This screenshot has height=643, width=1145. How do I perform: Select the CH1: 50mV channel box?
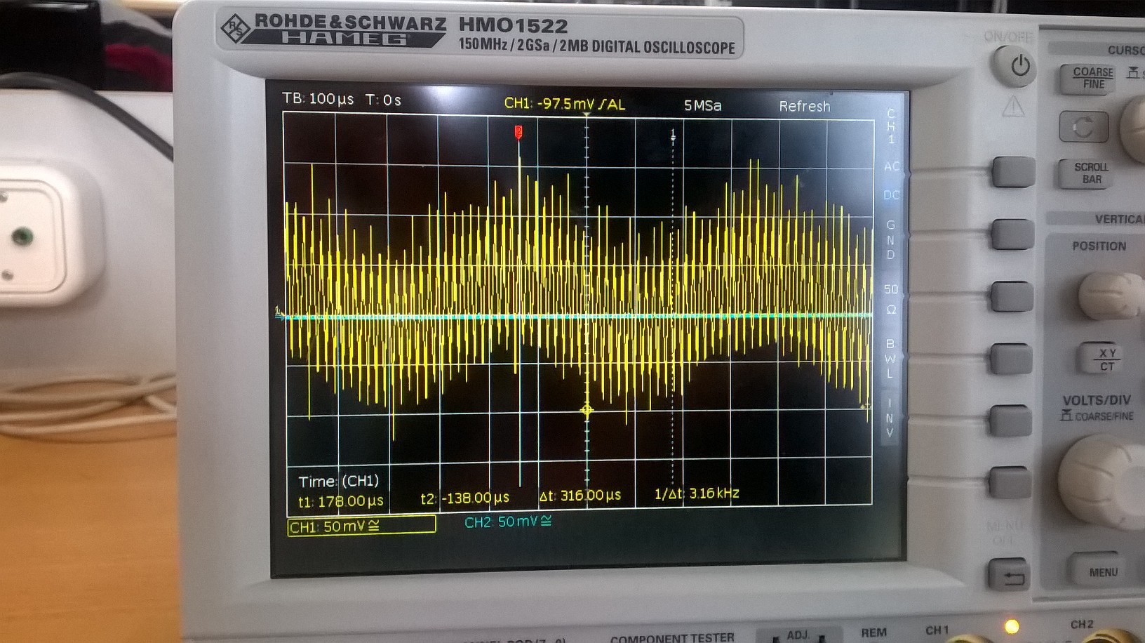point(361,526)
